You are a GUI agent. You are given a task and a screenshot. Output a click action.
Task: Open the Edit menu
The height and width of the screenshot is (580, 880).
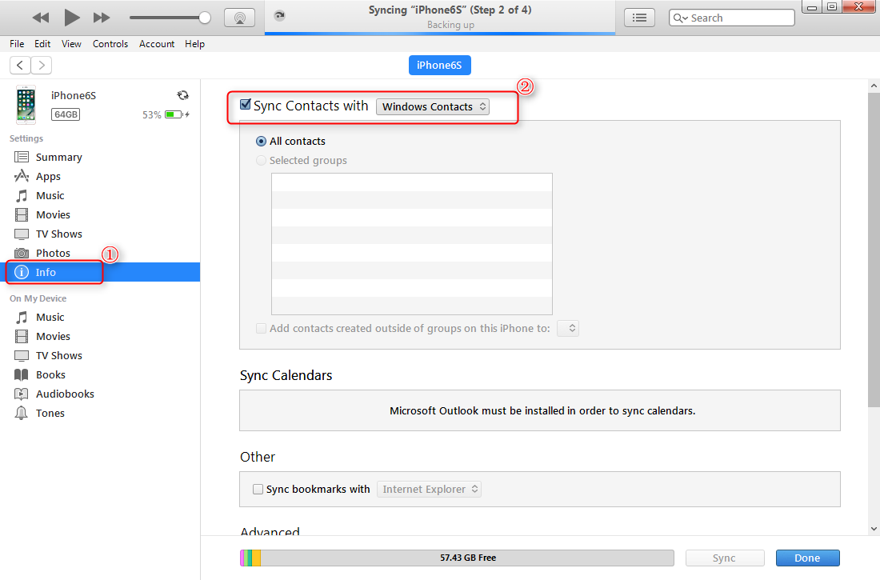click(x=42, y=44)
